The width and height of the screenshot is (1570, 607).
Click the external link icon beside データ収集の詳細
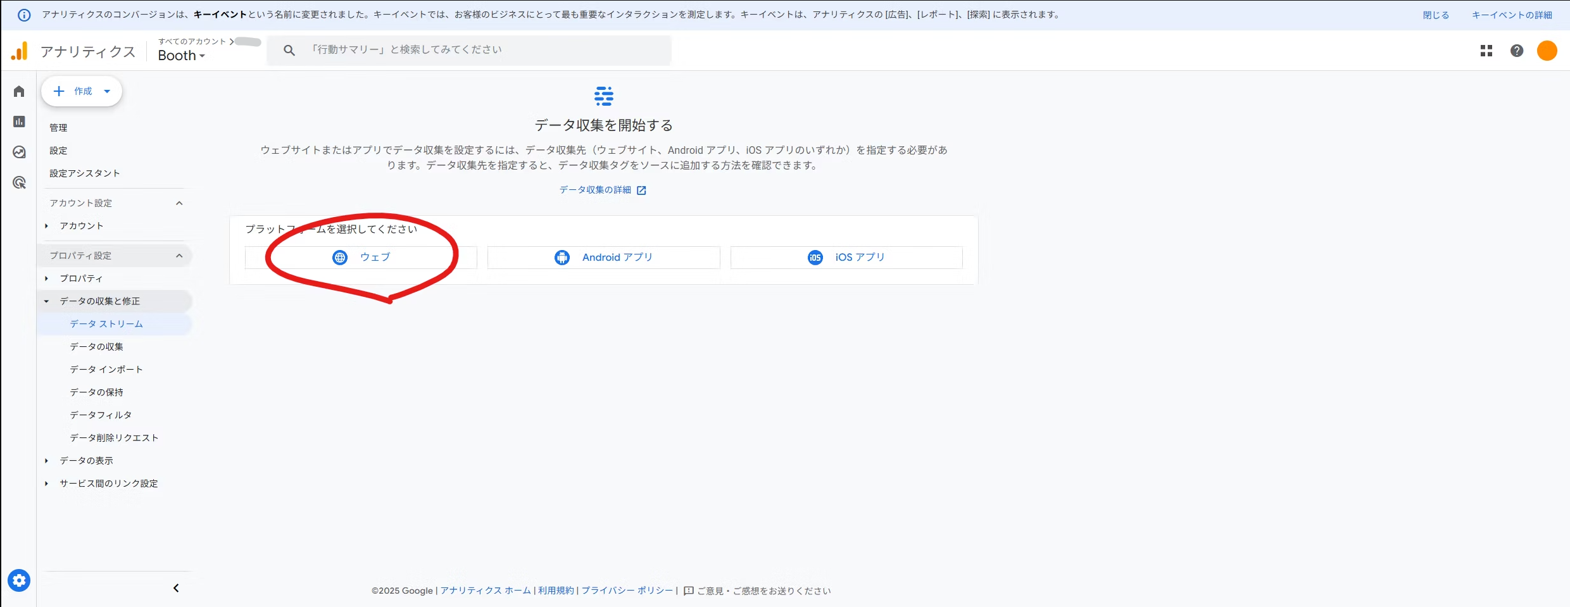pyautogui.click(x=641, y=190)
